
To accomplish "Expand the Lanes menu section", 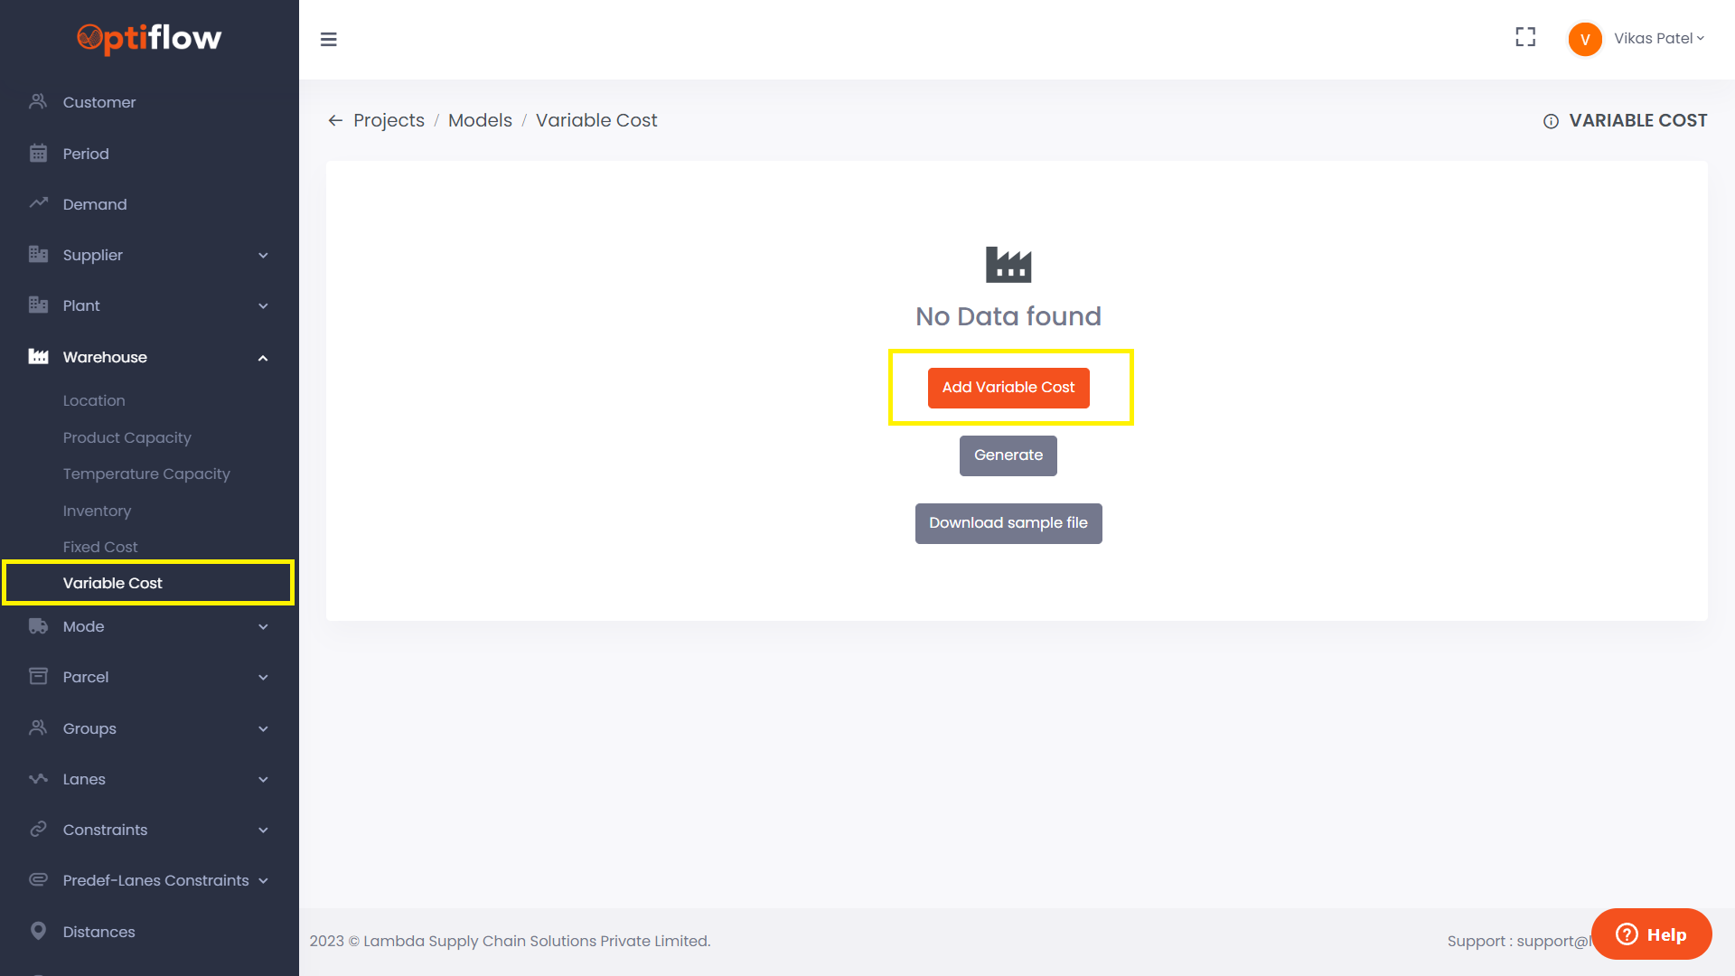I will click(263, 780).
